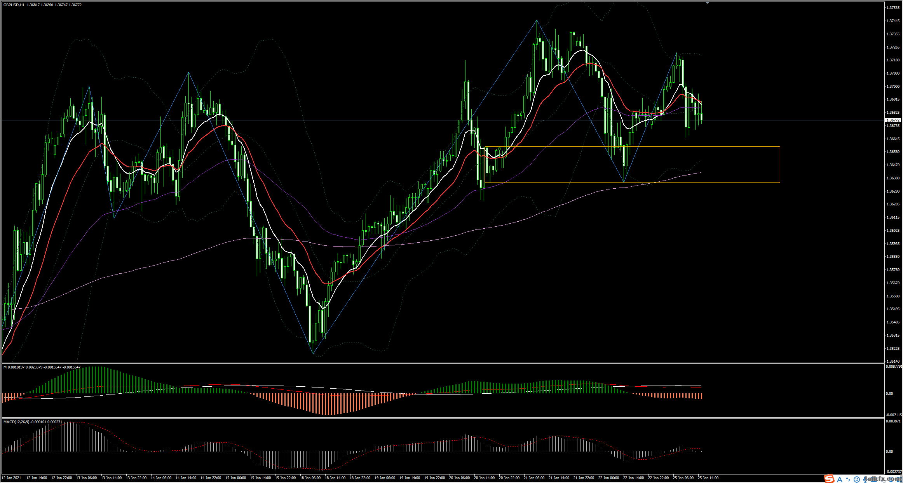Click the 1.36560 price axis label
Screen dimensions: 903x483
(x=893, y=152)
